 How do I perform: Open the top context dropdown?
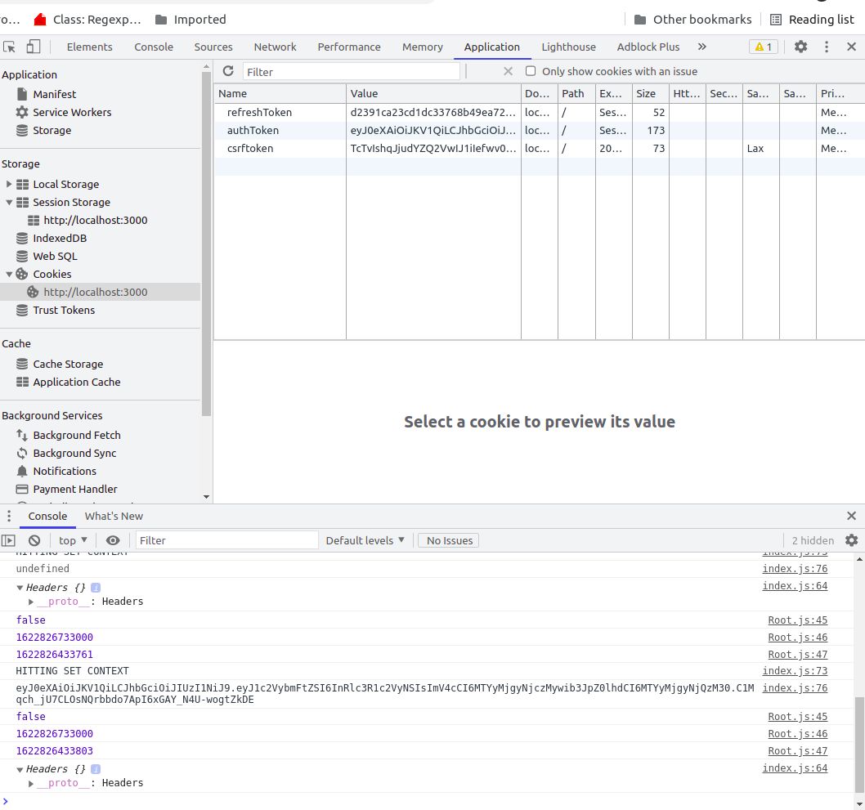click(74, 540)
